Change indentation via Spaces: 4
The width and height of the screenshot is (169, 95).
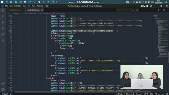[139, 94]
